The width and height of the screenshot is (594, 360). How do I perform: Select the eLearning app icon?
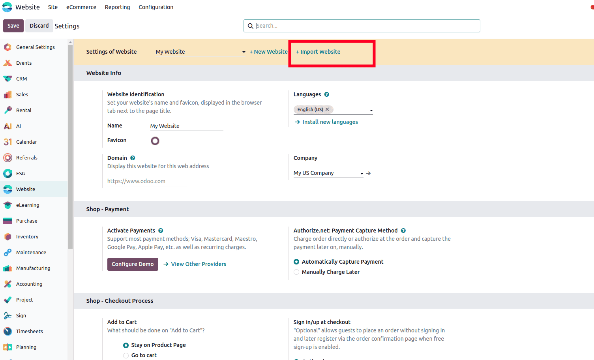[x=7, y=205]
